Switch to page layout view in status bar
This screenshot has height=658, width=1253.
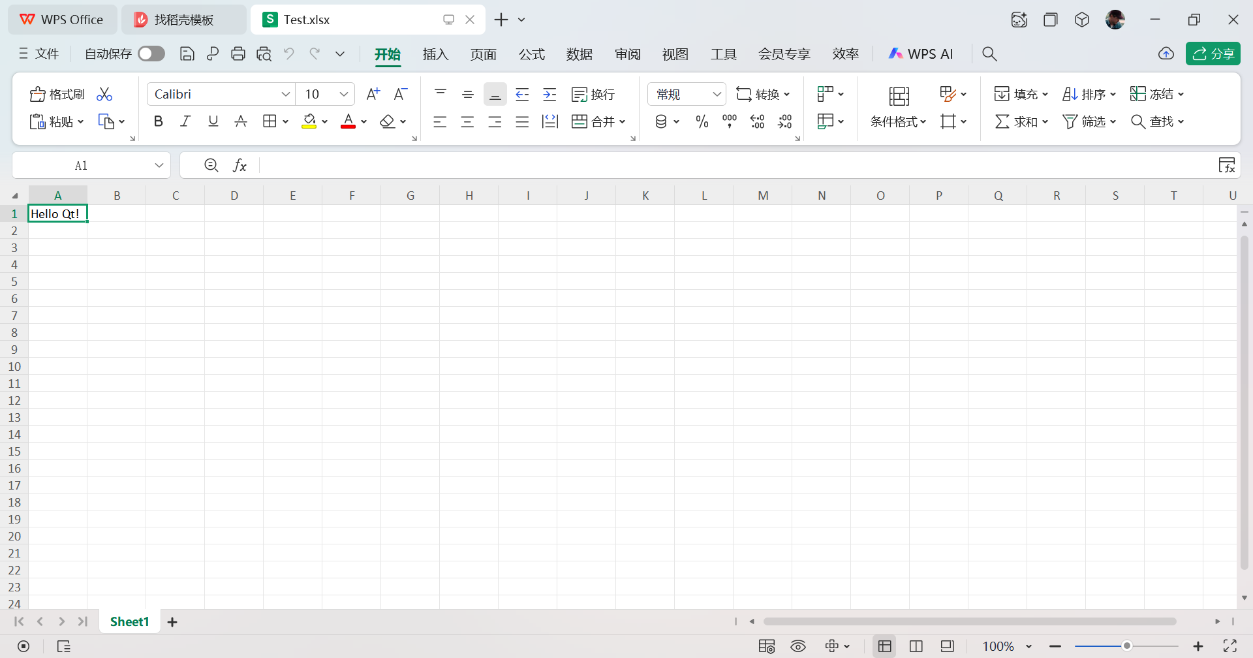916,646
